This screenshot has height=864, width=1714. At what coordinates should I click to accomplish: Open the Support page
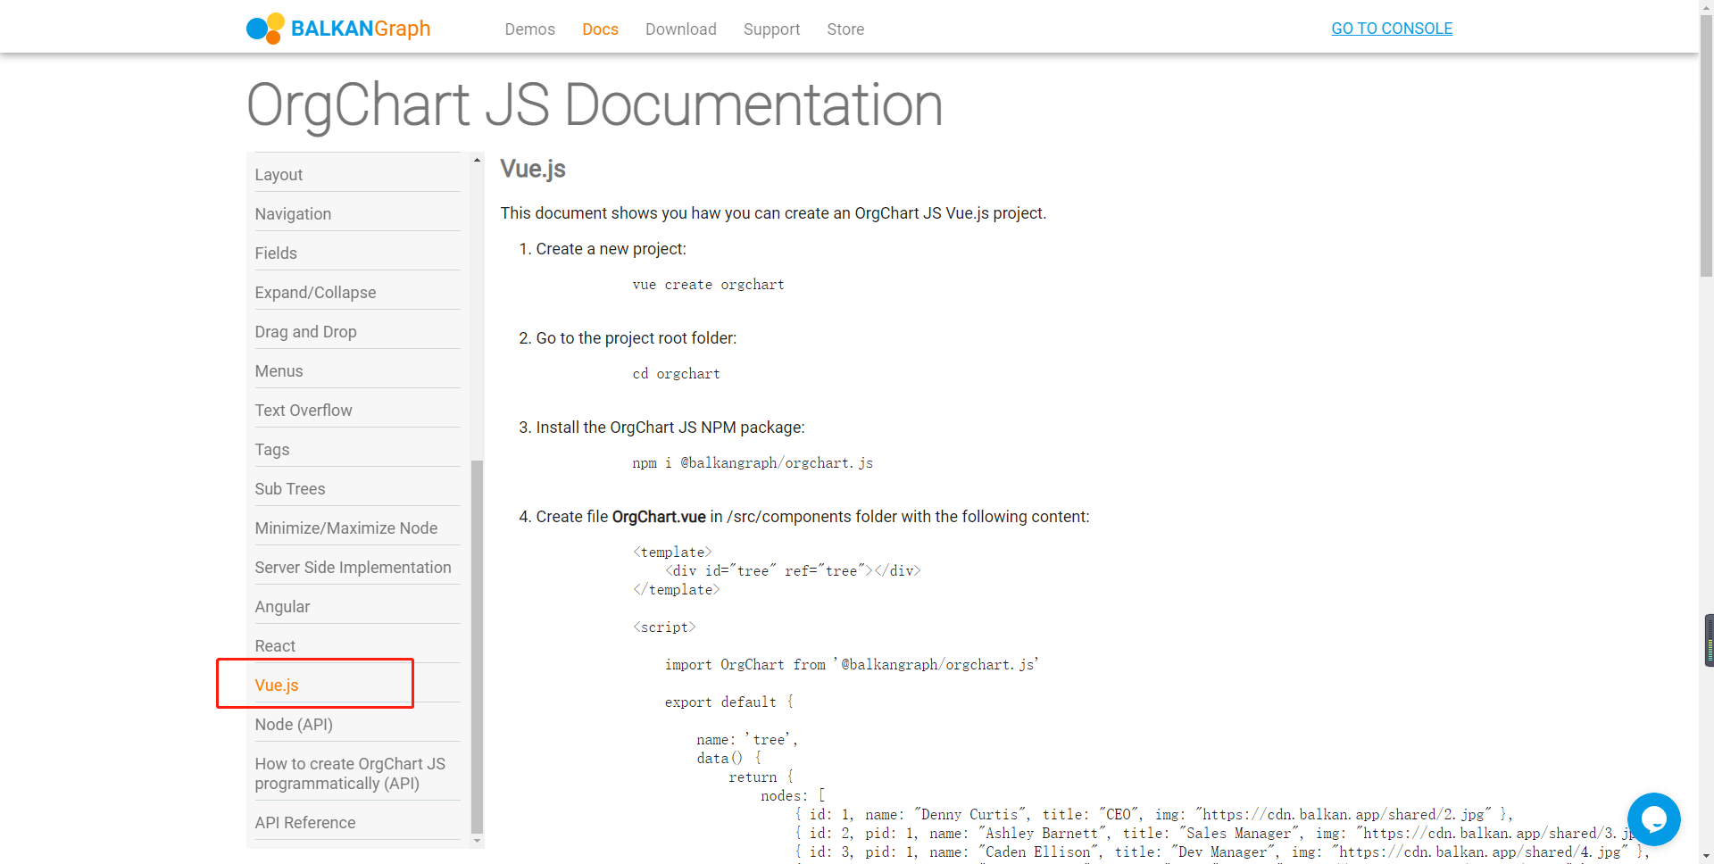coord(771,29)
